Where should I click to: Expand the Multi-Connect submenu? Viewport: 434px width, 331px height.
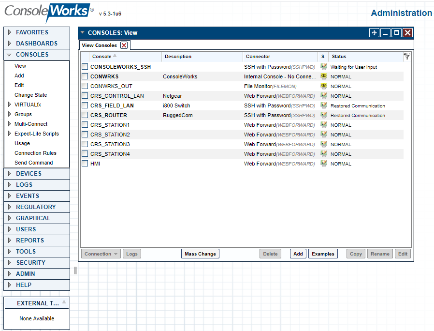(x=10, y=124)
